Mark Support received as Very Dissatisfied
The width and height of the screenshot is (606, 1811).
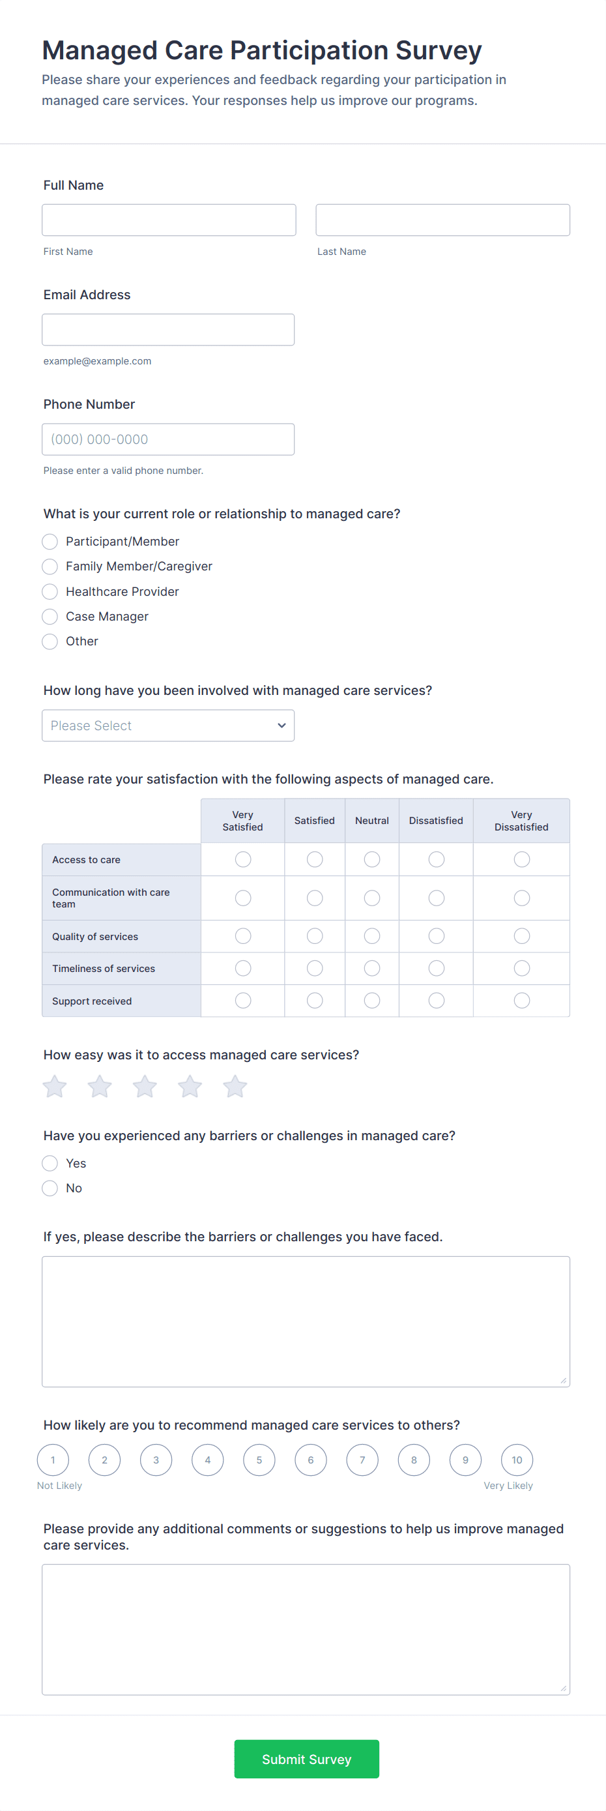(521, 1001)
